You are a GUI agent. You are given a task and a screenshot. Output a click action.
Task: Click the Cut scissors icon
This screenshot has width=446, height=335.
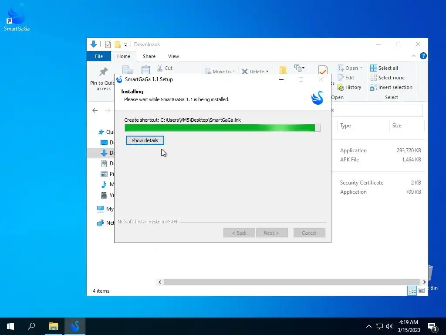tap(160, 68)
